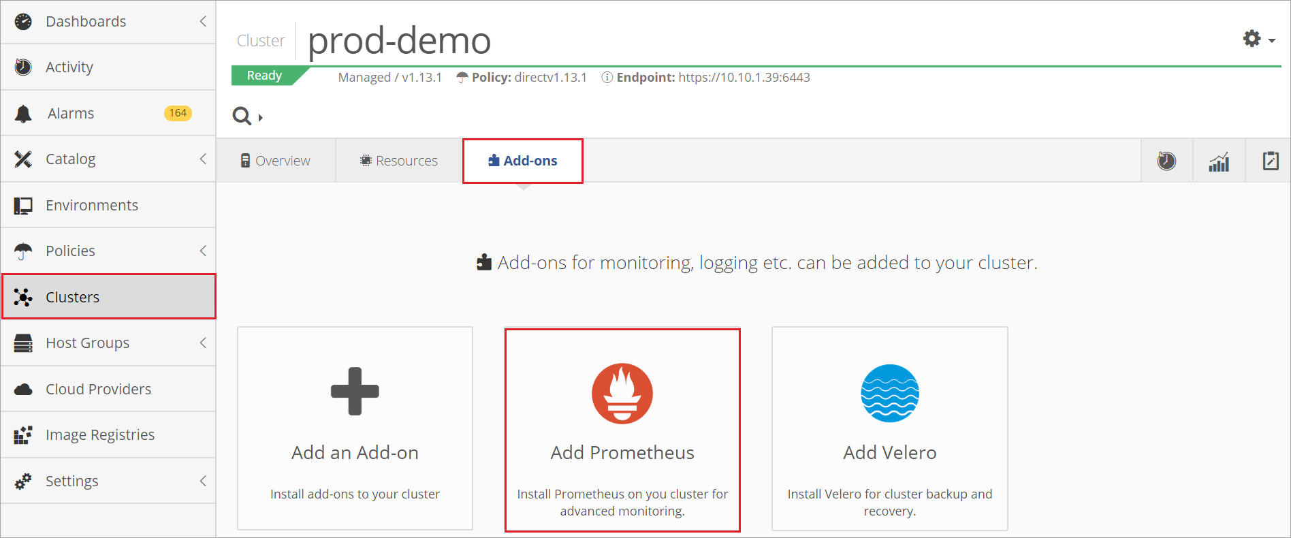Click the Add Velero card title

pos(890,452)
